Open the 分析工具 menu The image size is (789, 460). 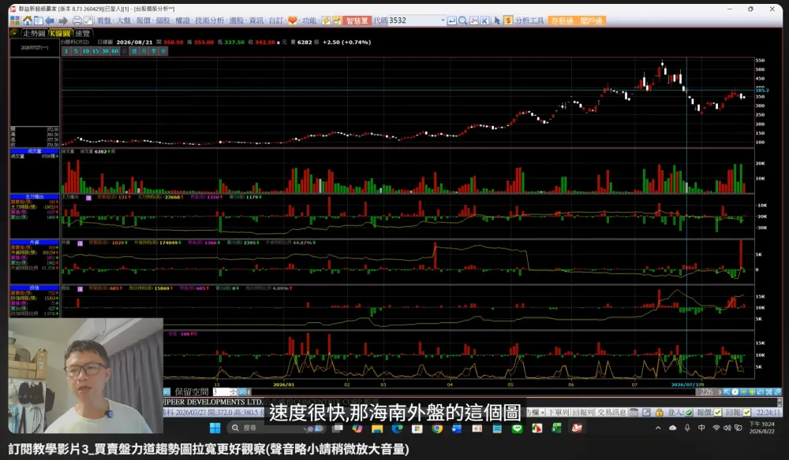pyautogui.click(x=530, y=20)
